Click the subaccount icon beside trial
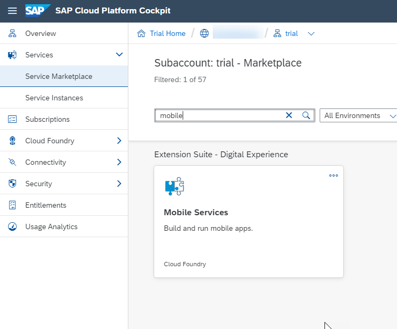The image size is (397, 329). click(277, 33)
